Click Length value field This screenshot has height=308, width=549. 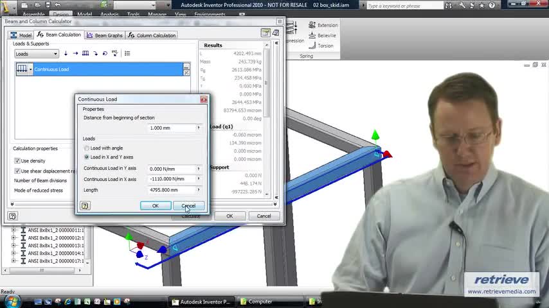pos(172,190)
